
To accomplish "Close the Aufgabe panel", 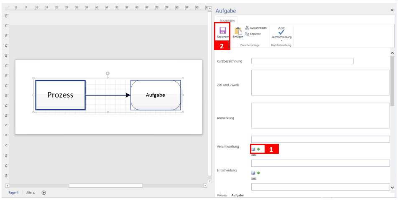I will coord(392,10).
